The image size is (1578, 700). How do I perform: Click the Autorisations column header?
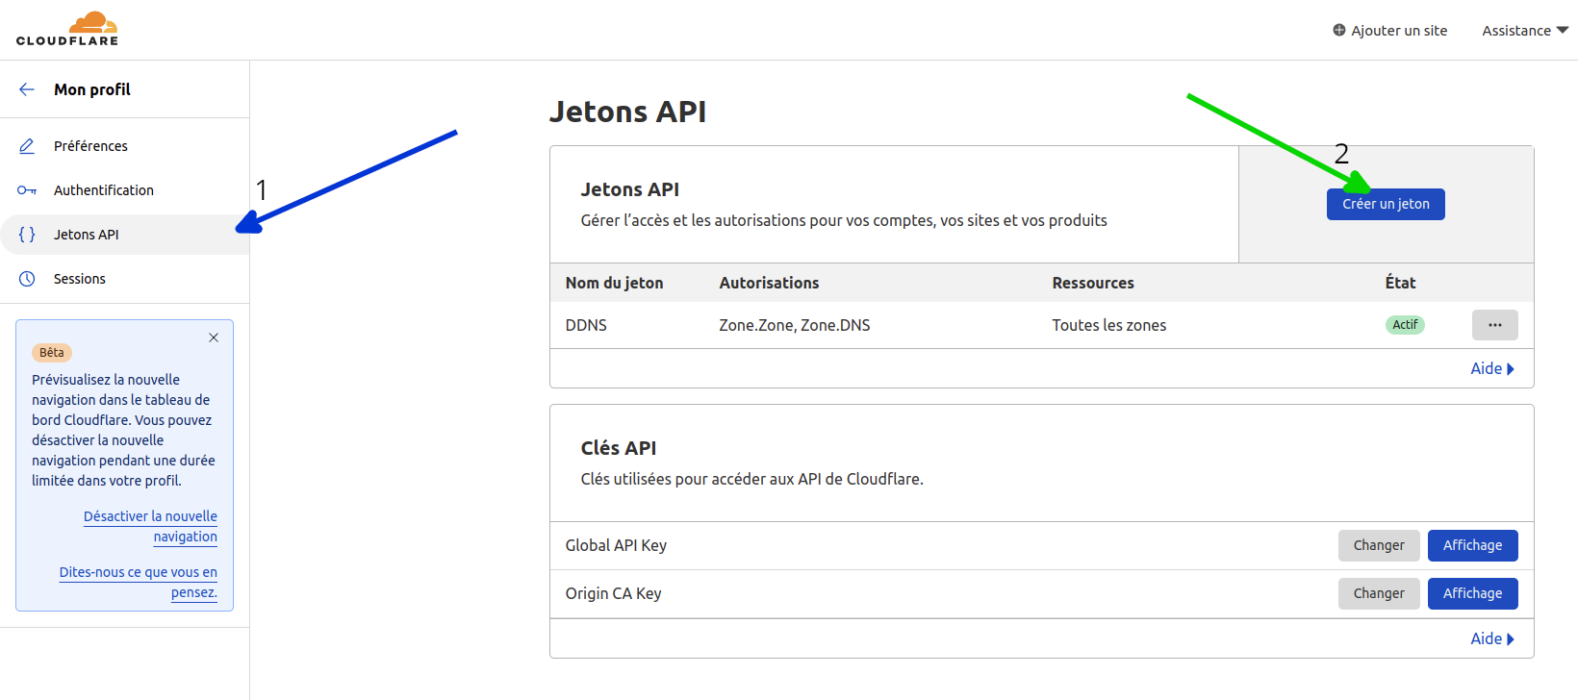point(769,283)
